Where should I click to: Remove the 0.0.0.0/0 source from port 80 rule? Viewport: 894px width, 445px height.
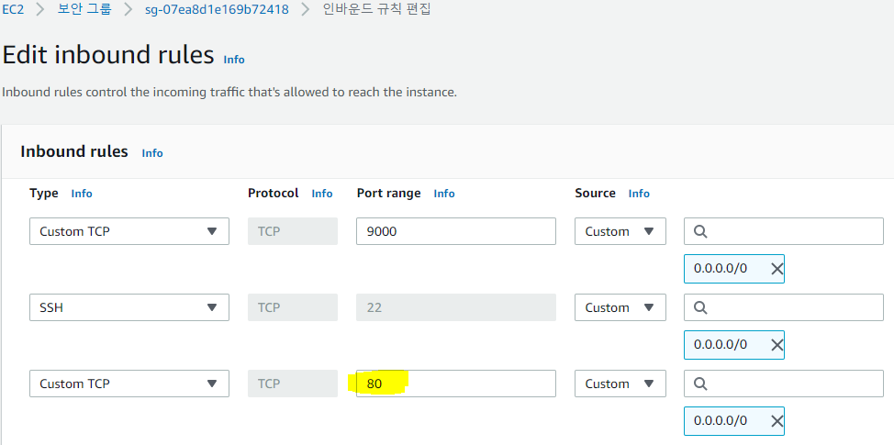click(x=777, y=421)
